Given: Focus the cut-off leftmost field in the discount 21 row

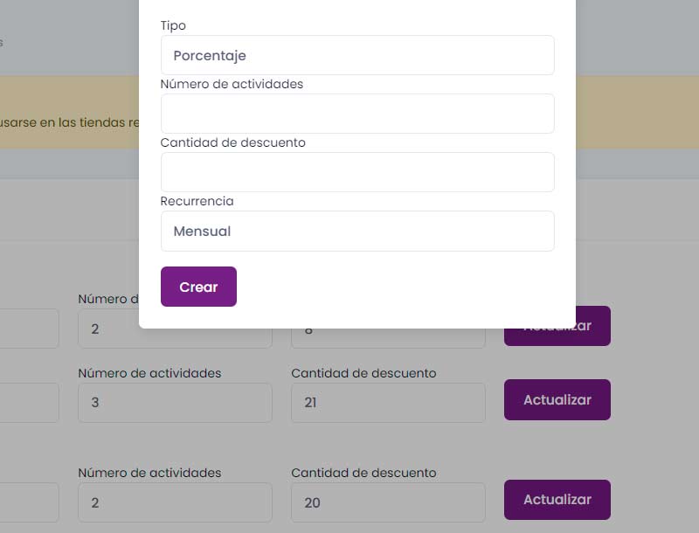Looking at the screenshot, I should point(29,403).
